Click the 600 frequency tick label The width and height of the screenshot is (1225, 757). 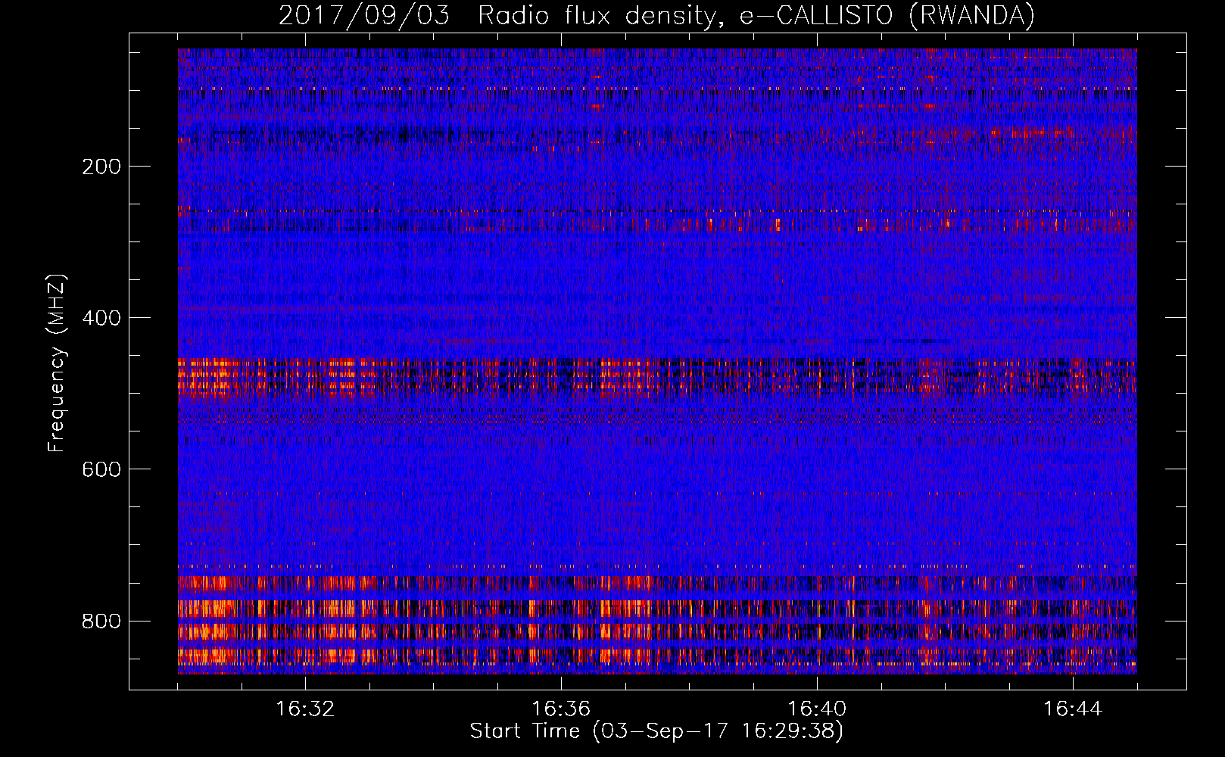coord(101,469)
